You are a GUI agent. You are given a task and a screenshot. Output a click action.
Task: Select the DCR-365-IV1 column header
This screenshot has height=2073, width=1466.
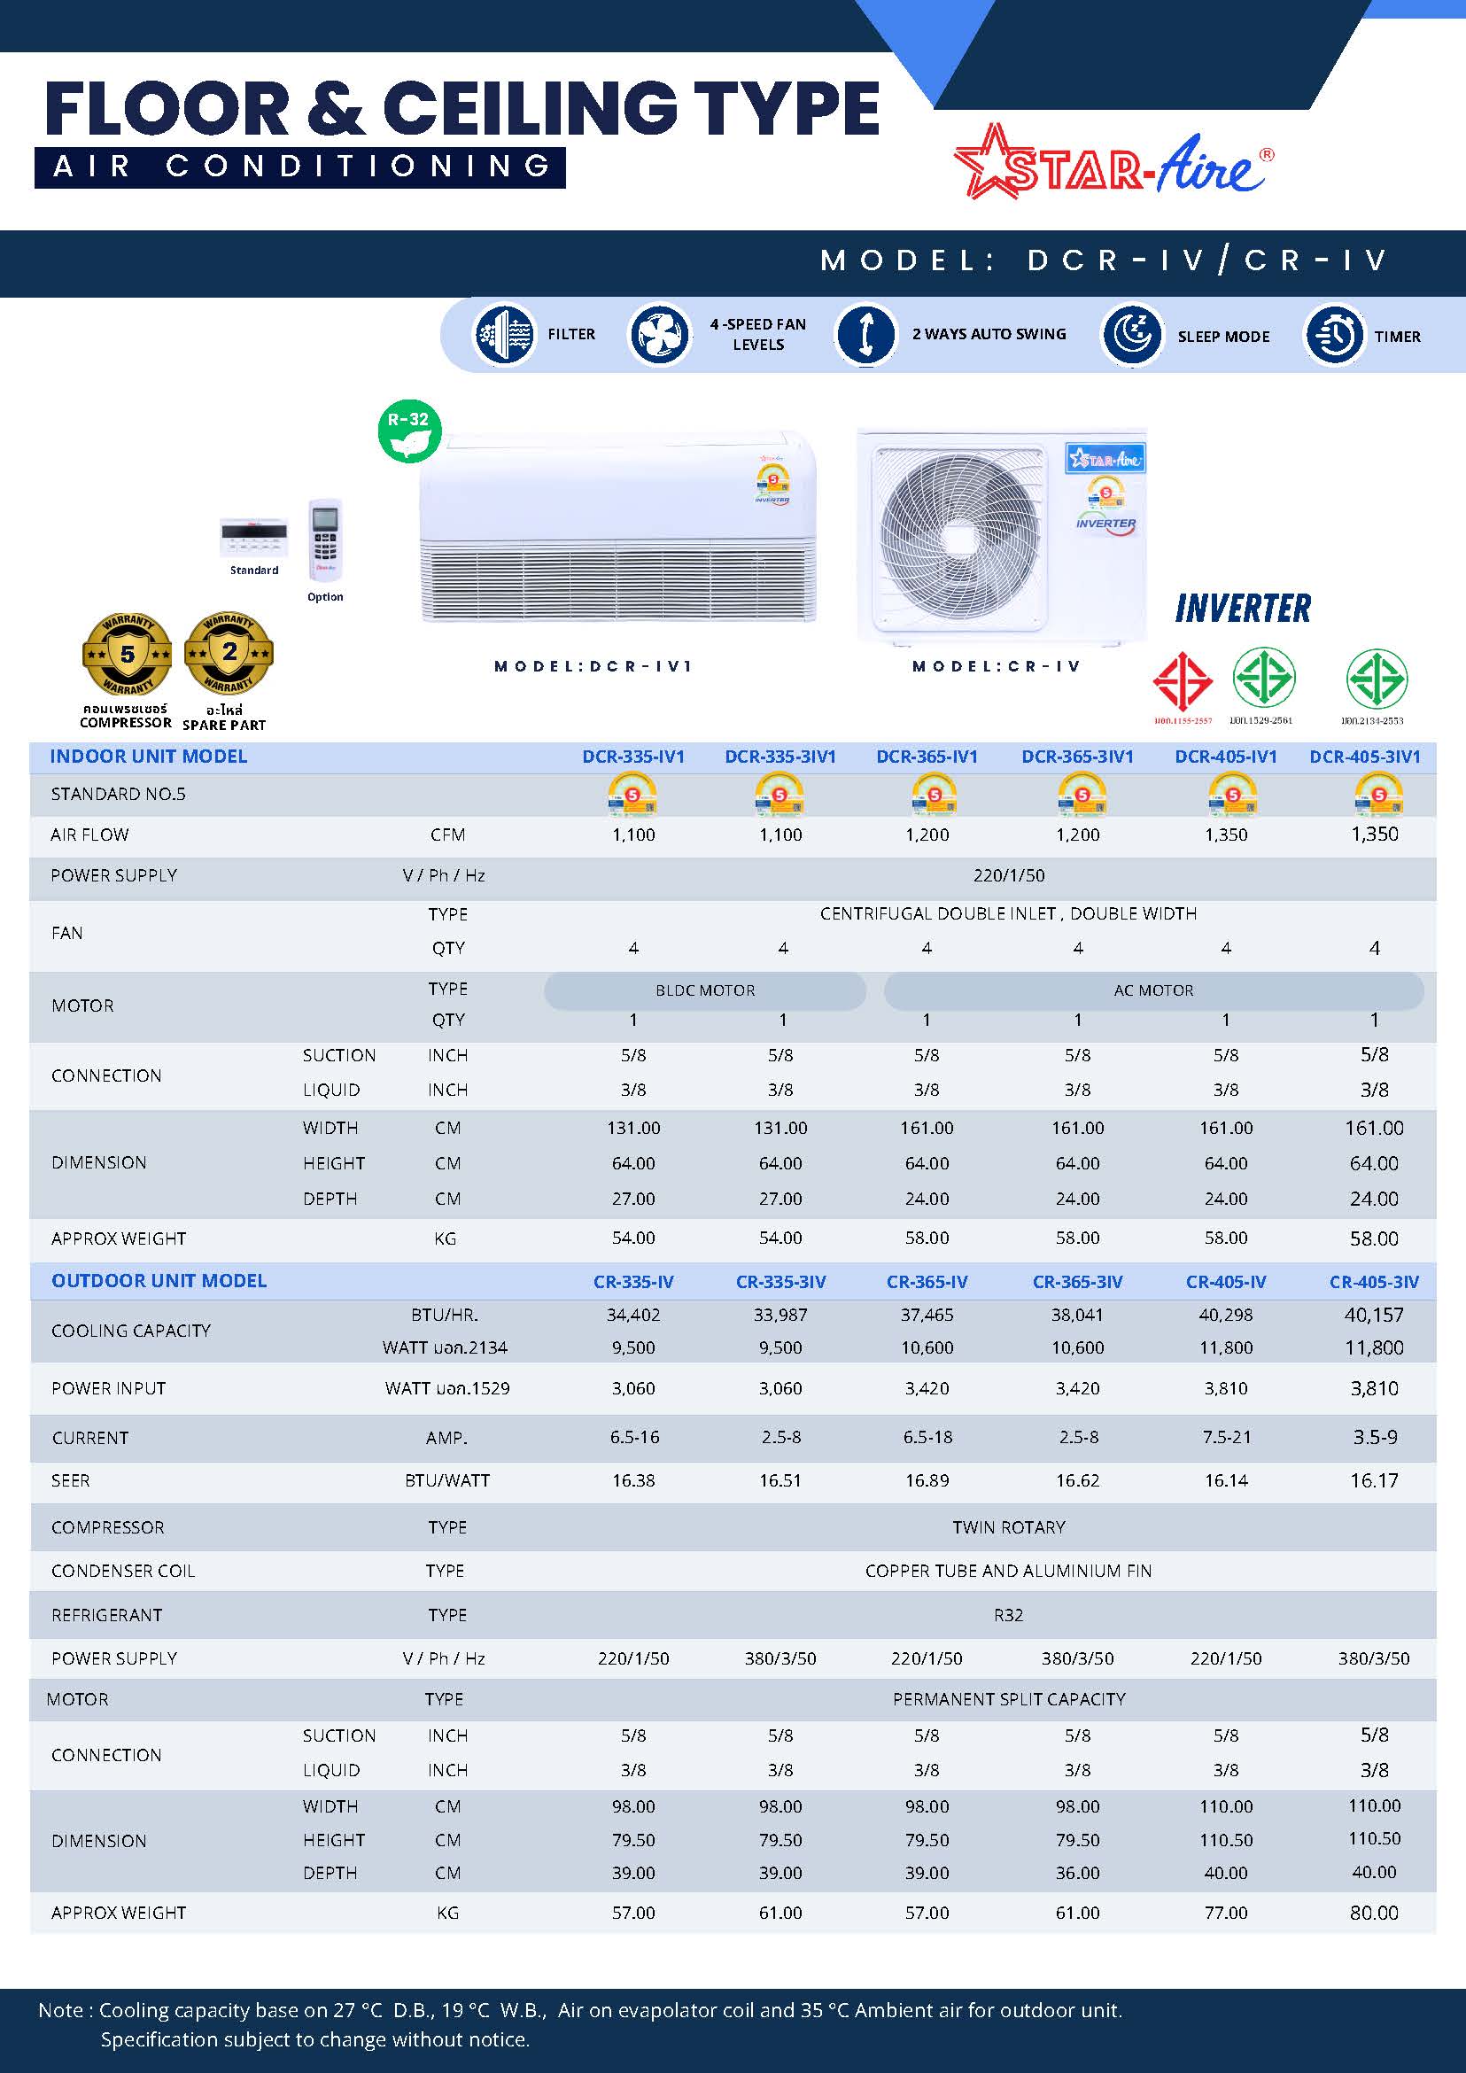point(927,757)
